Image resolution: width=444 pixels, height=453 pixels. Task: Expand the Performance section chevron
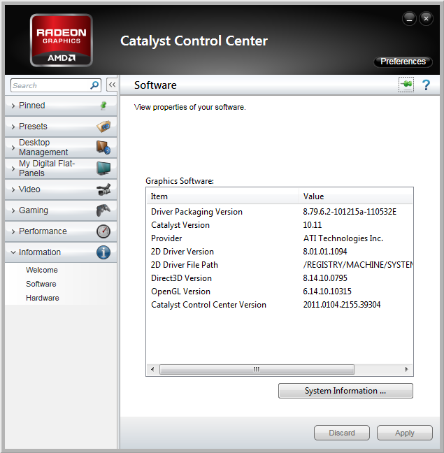tap(13, 231)
